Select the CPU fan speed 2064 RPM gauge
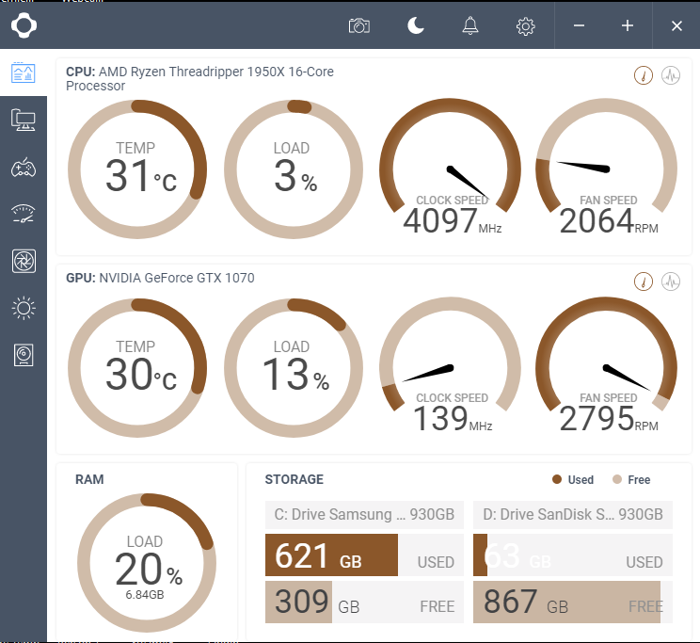Image resolution: width=700 pixels, height=643 pixels. click(606, 168)
